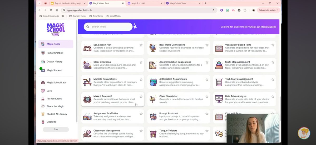
Task: Open the Prompt Assistant unicorn icon
Action: tap(153, 117)
